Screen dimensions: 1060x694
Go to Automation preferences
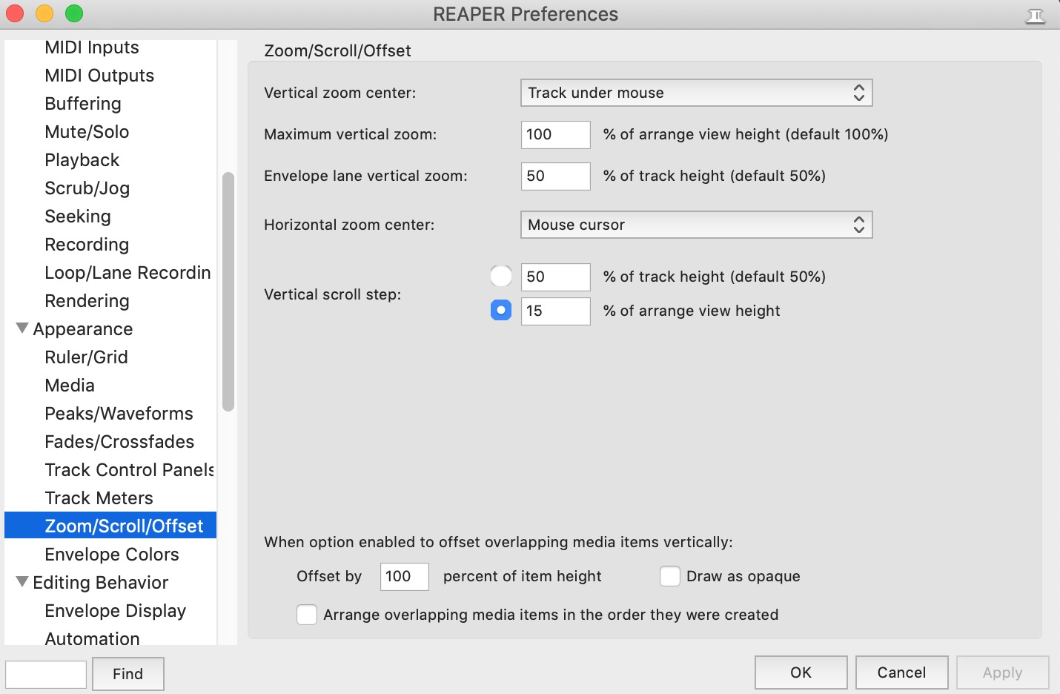coord(92,638)
